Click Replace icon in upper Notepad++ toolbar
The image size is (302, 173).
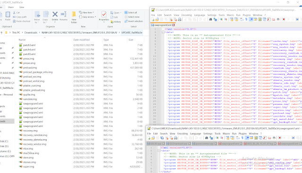coord(215,19)
